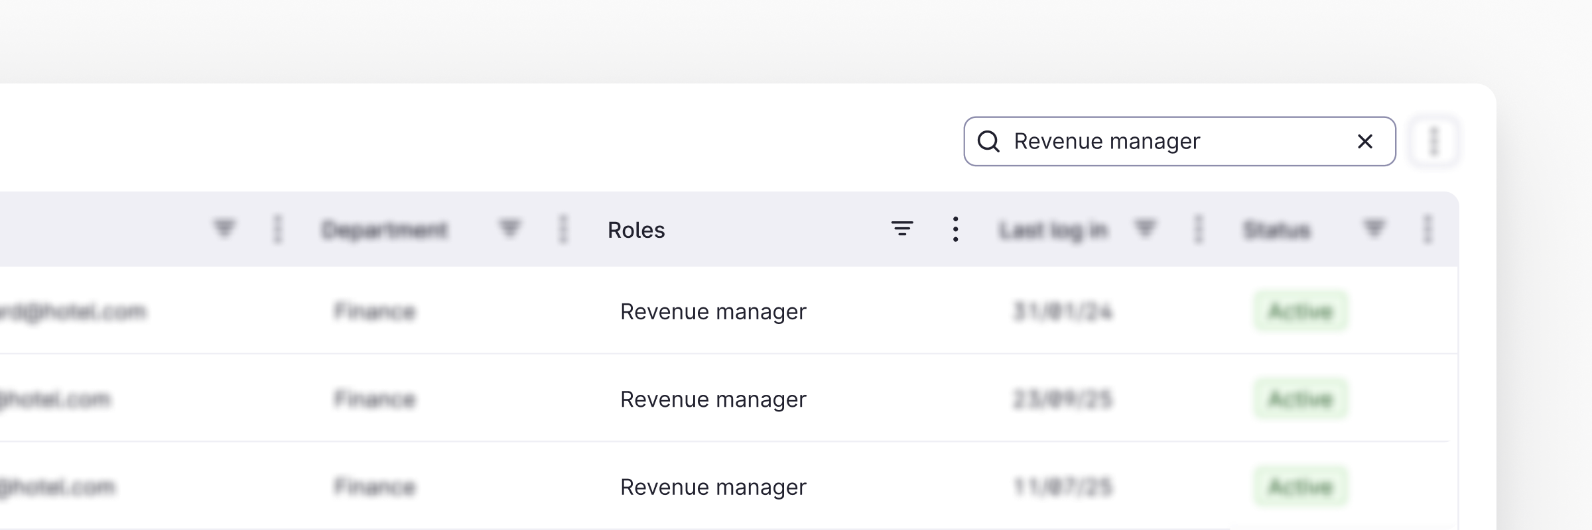Open the leftmost column's kebab menu

pos(278,229)
